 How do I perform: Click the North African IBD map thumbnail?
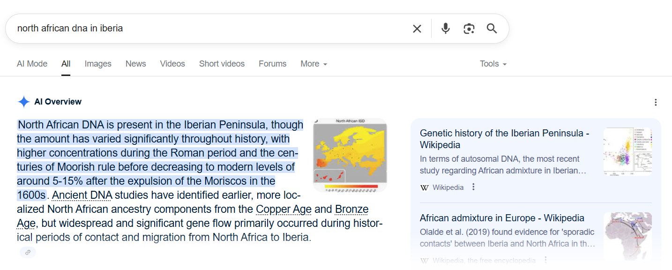click(x=350, y=155)
